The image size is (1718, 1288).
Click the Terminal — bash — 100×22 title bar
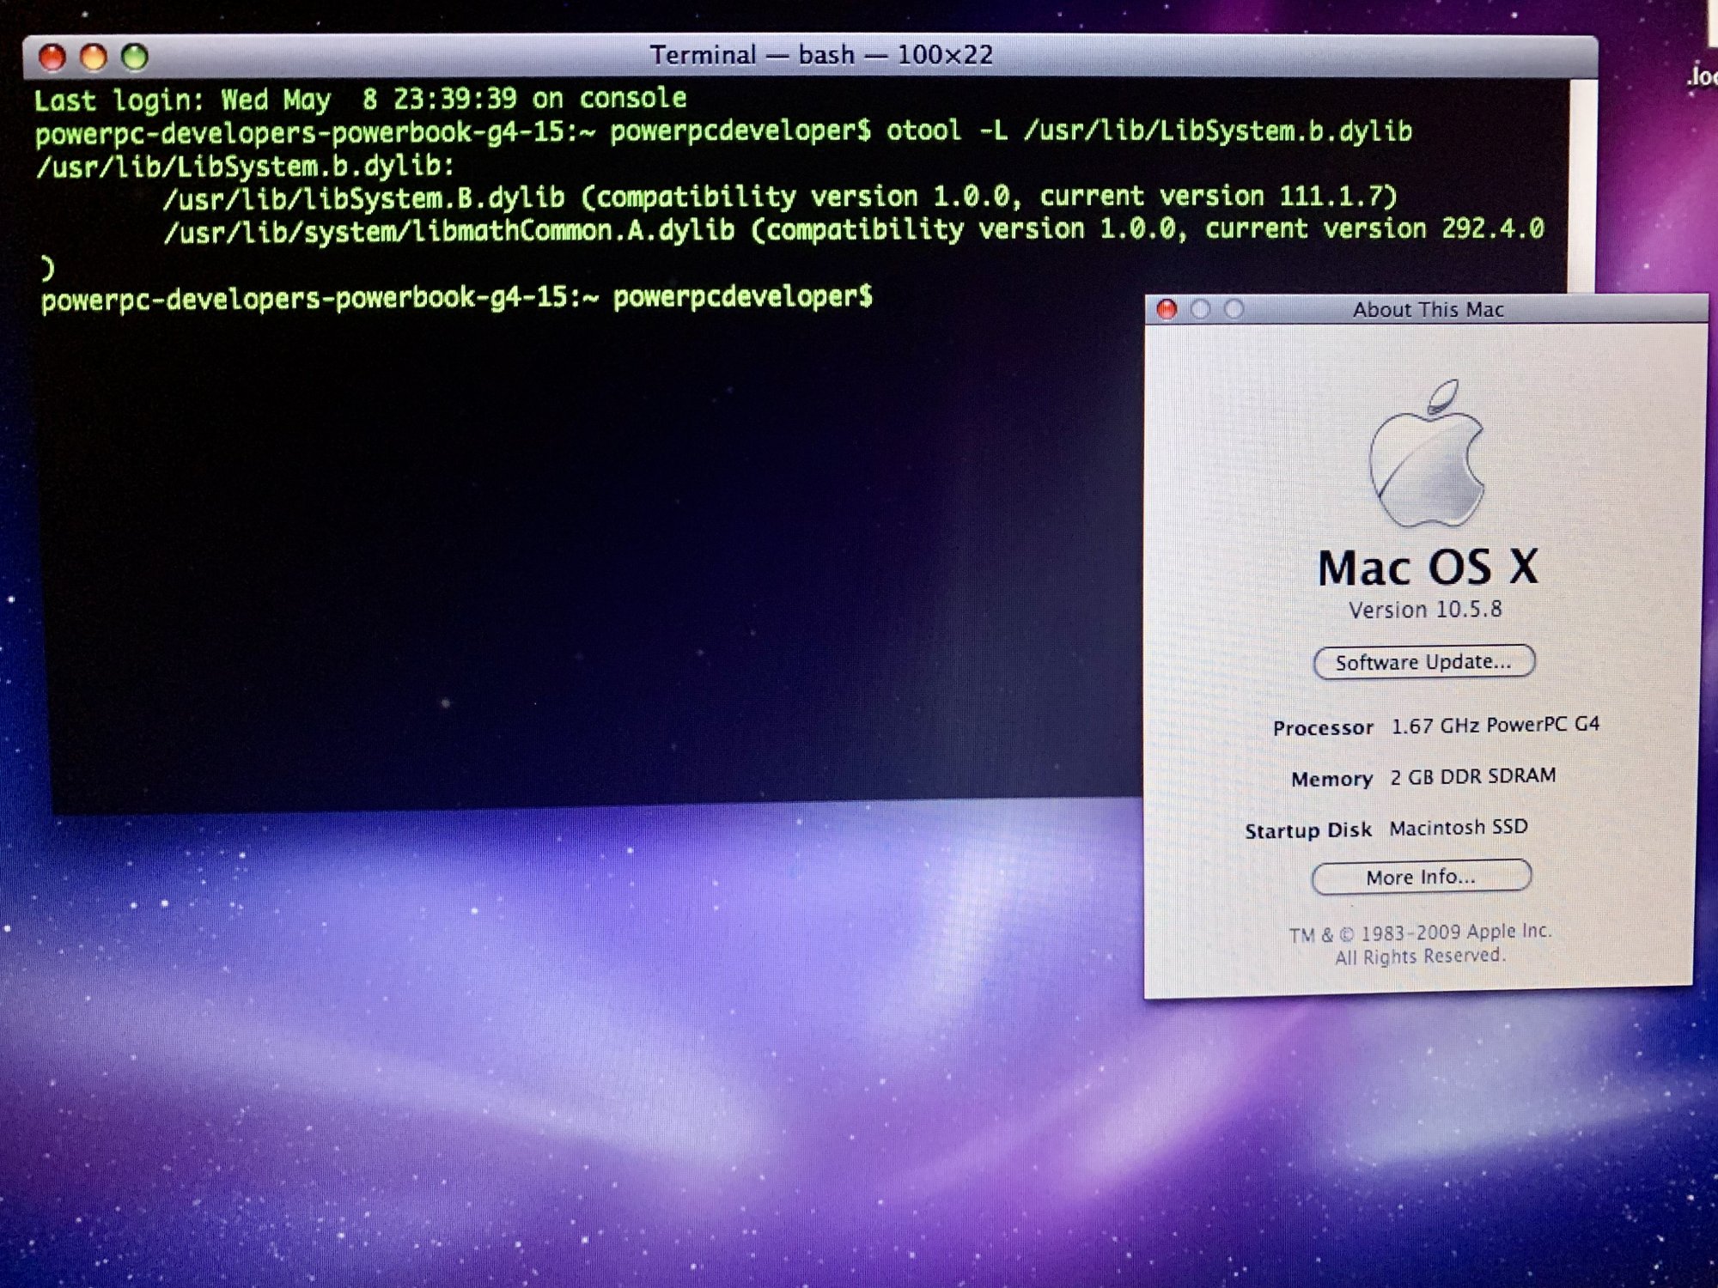[820, 56]
